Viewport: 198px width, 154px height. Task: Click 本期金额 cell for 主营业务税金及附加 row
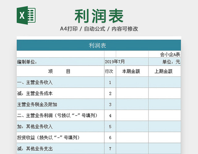coord(132,104)
